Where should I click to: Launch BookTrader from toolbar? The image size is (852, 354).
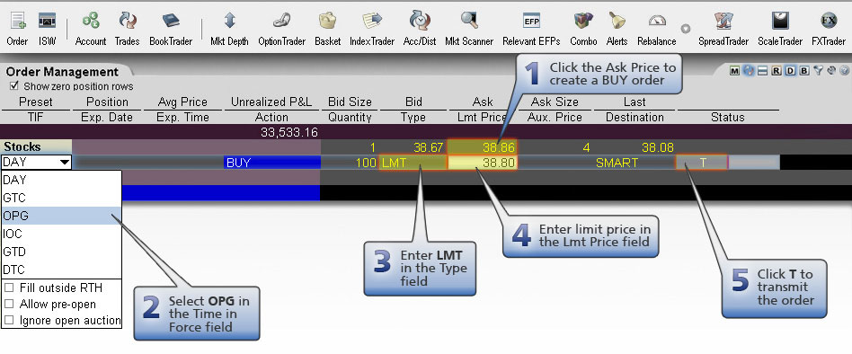click(171, 28)
